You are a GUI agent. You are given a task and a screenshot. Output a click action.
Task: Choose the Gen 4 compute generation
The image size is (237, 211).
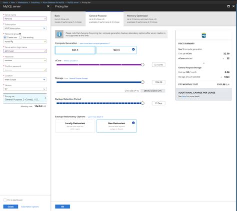click(75, 50)
